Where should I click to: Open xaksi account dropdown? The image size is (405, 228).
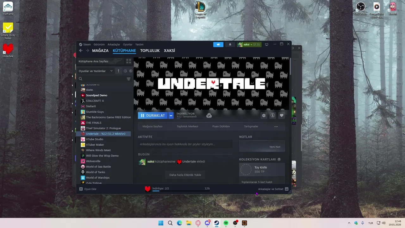click(249, 44)
